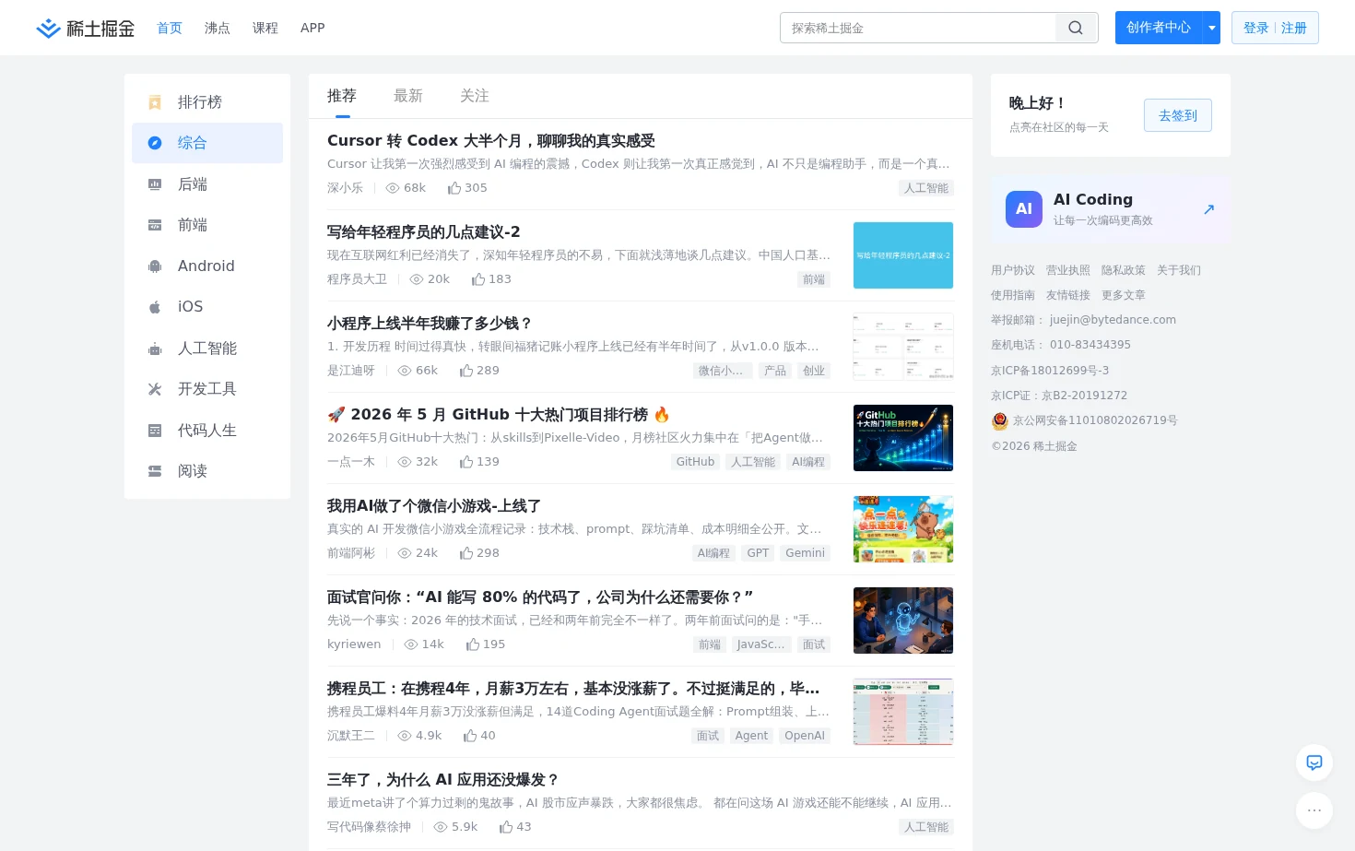Open the 小程序上线半年 article thumbnail
1355x851 pixels.
coord(903,347)
